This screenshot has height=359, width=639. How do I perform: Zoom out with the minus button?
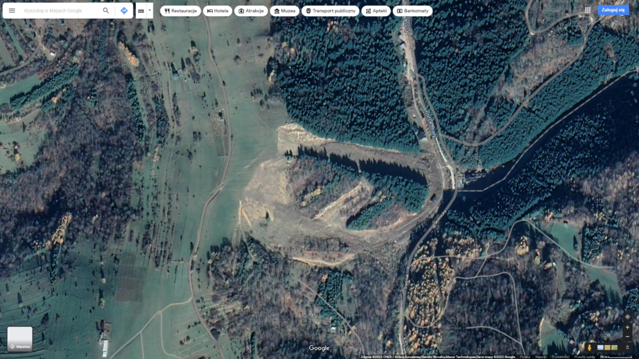pos(627,337)
